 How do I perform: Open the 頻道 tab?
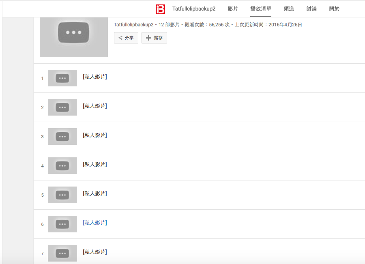click(289, 9)
